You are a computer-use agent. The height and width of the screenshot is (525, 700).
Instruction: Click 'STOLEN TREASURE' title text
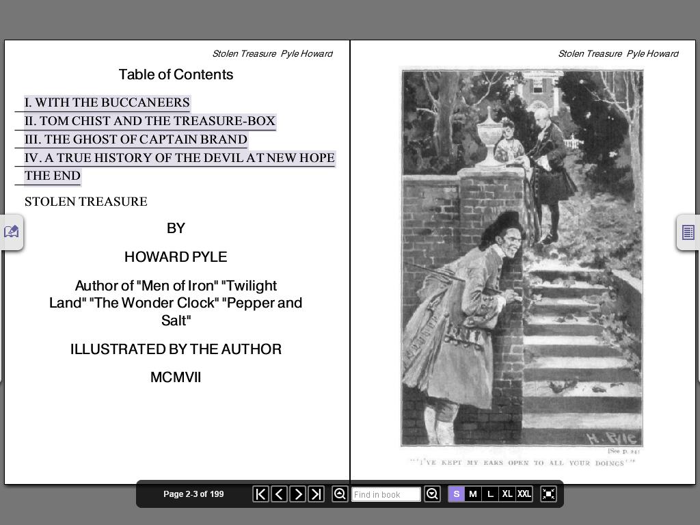tap(85, 202)
